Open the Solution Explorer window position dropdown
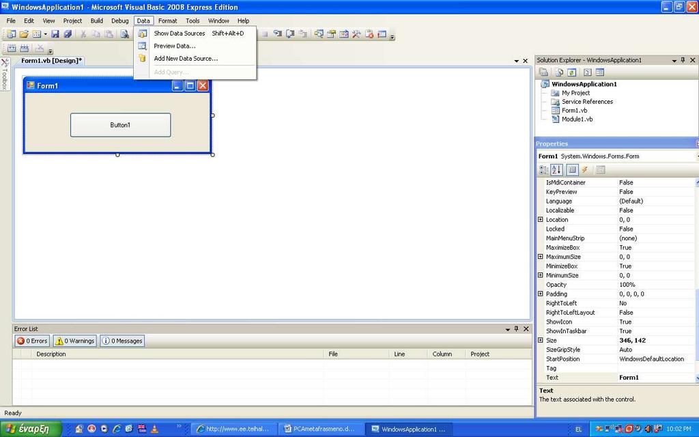The height and width of the screenshot is (437, 699). coord(674,60)
